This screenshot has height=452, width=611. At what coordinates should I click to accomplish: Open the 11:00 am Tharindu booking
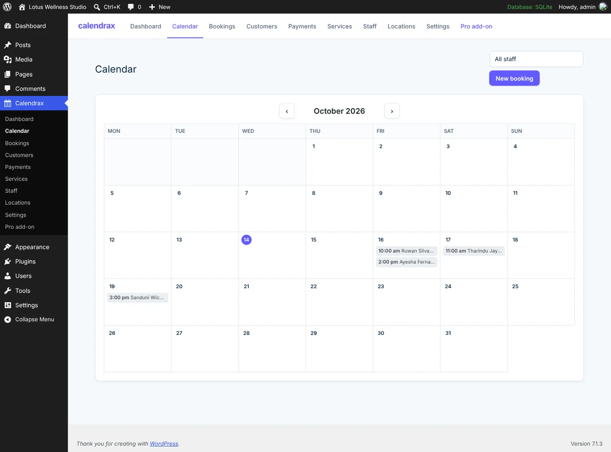click(x=474, y=251)
